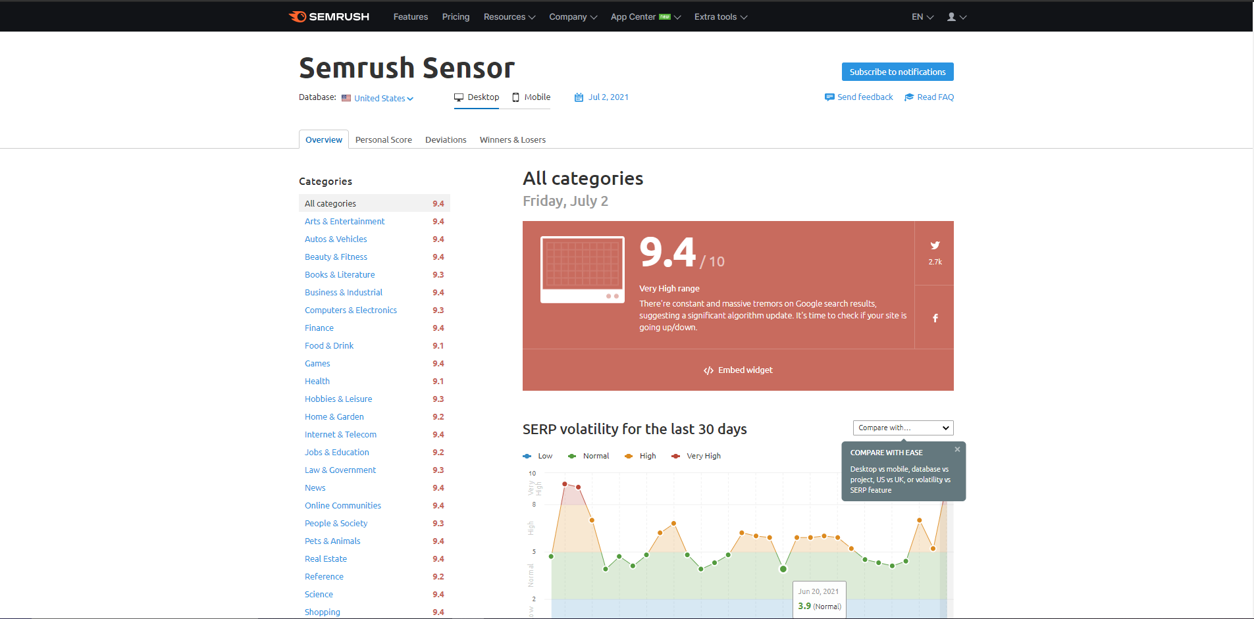Viewport: 1254px width, 619px height.
Task: Open Books & Literature category
Action: (x=340, y=275)
